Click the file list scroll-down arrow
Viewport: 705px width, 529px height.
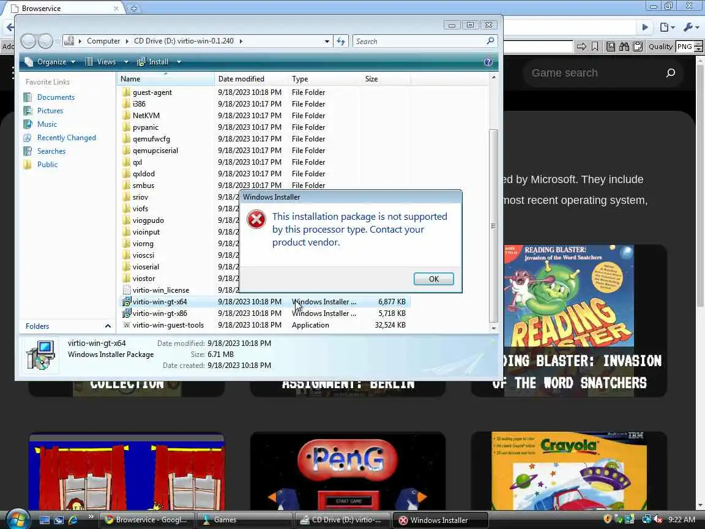494,328
